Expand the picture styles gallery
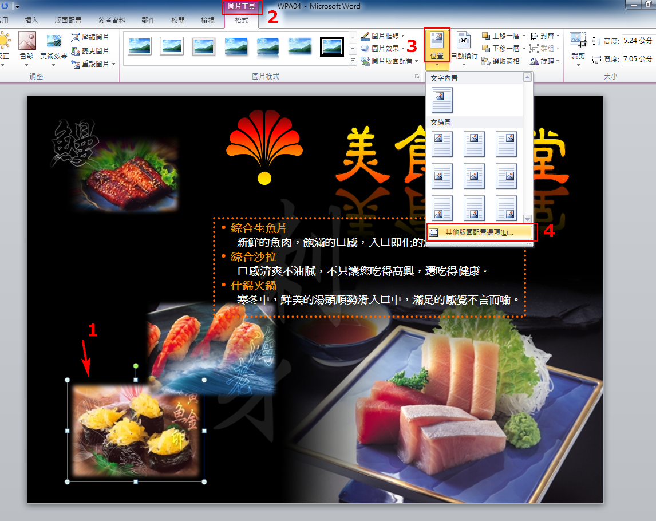 353,61
